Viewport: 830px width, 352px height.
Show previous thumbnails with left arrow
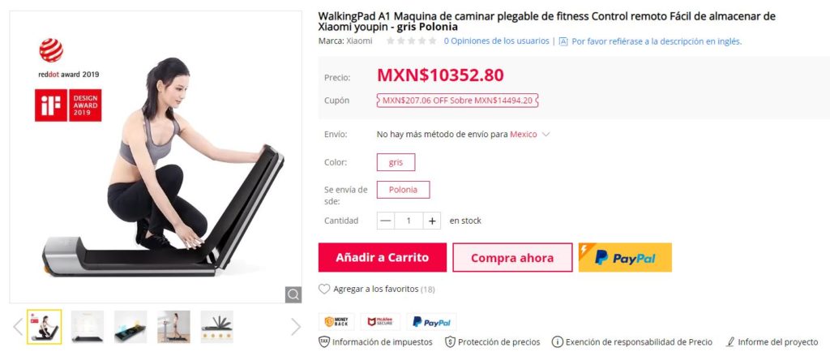coord(18,327)
